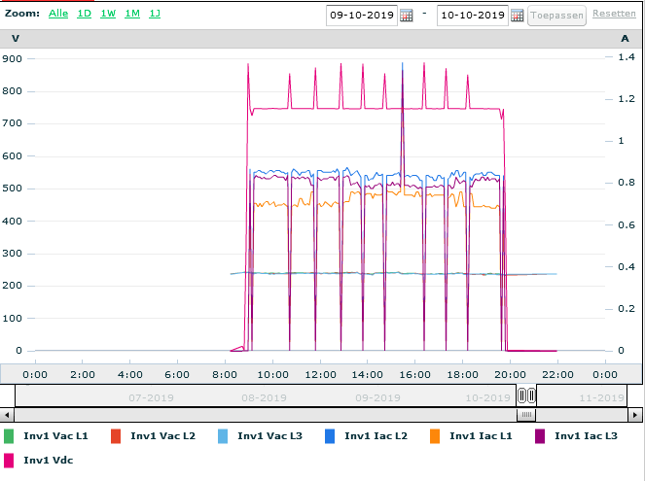Grab the right range navigator handle
This screenshot has height=481, width=645.
531,395
